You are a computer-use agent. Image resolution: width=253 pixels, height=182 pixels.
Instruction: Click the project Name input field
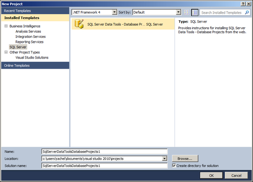tap(104, 152)
